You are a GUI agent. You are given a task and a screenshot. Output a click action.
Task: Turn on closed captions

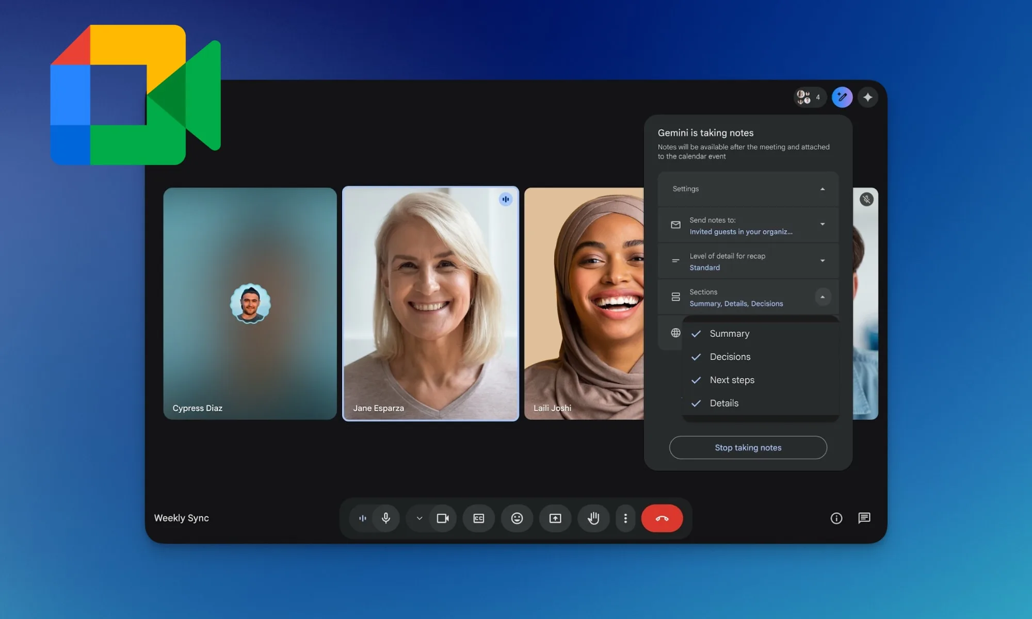pyautogui.click(x=479, y=518)
